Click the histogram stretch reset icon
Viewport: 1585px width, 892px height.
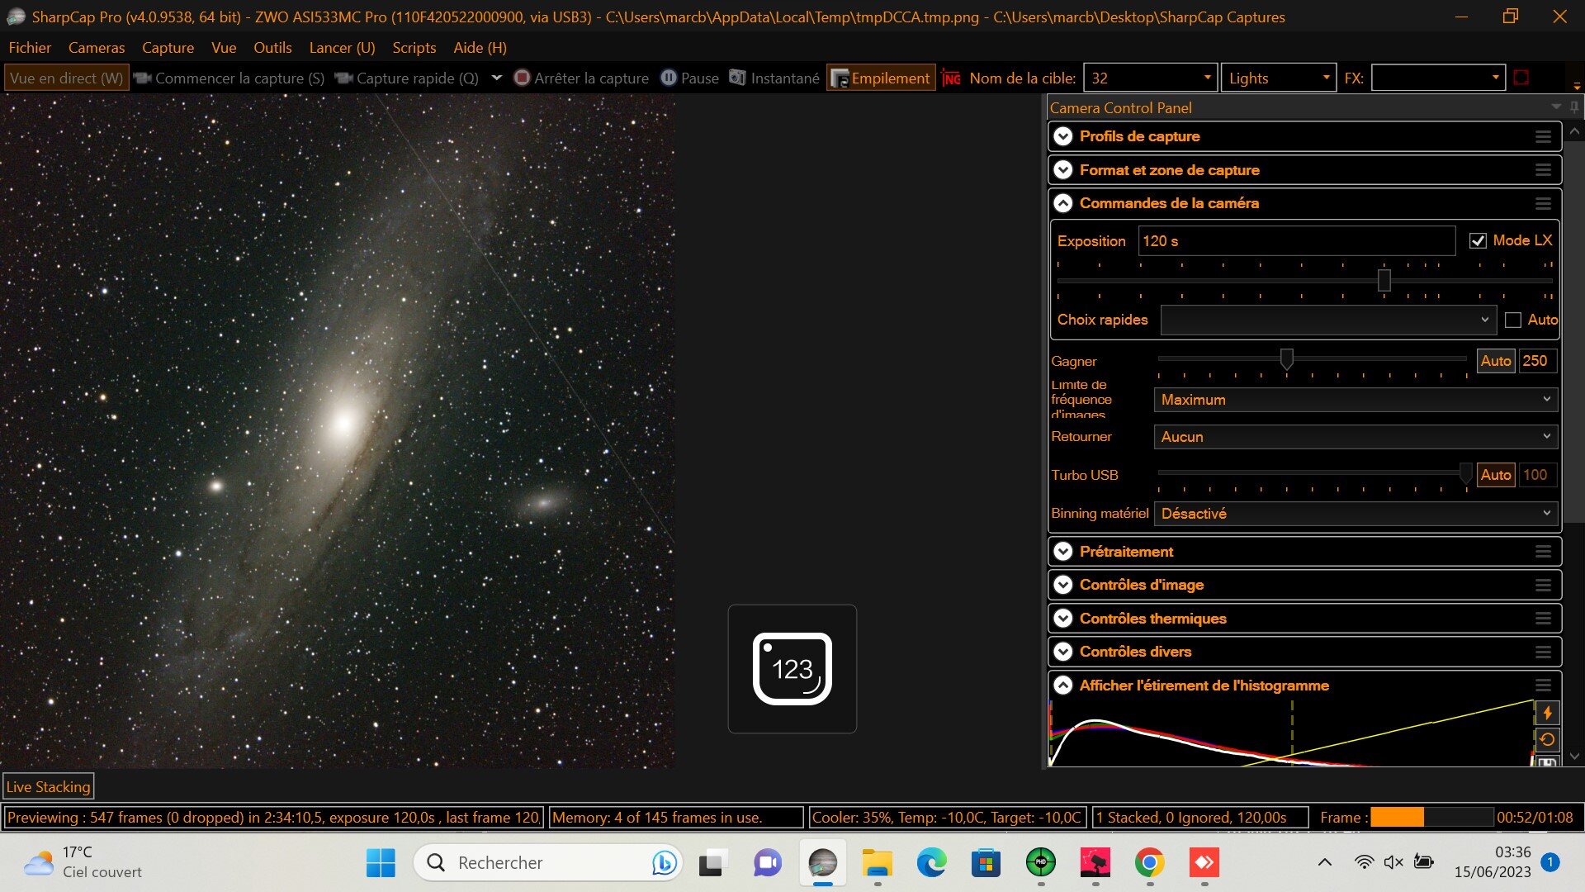[x=1547, y=740]
